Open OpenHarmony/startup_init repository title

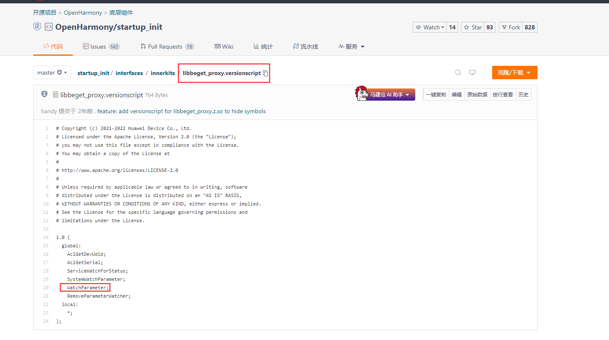[109, 27]
